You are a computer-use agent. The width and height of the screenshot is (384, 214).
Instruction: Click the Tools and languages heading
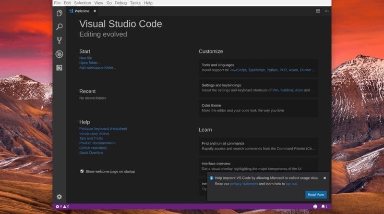[218, 65]
